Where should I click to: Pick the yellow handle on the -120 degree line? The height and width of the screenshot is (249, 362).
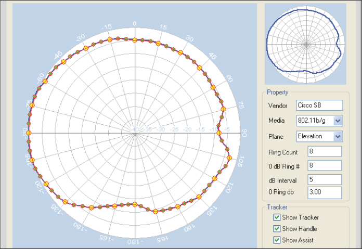pyautogui.click(x=46, y=184)
